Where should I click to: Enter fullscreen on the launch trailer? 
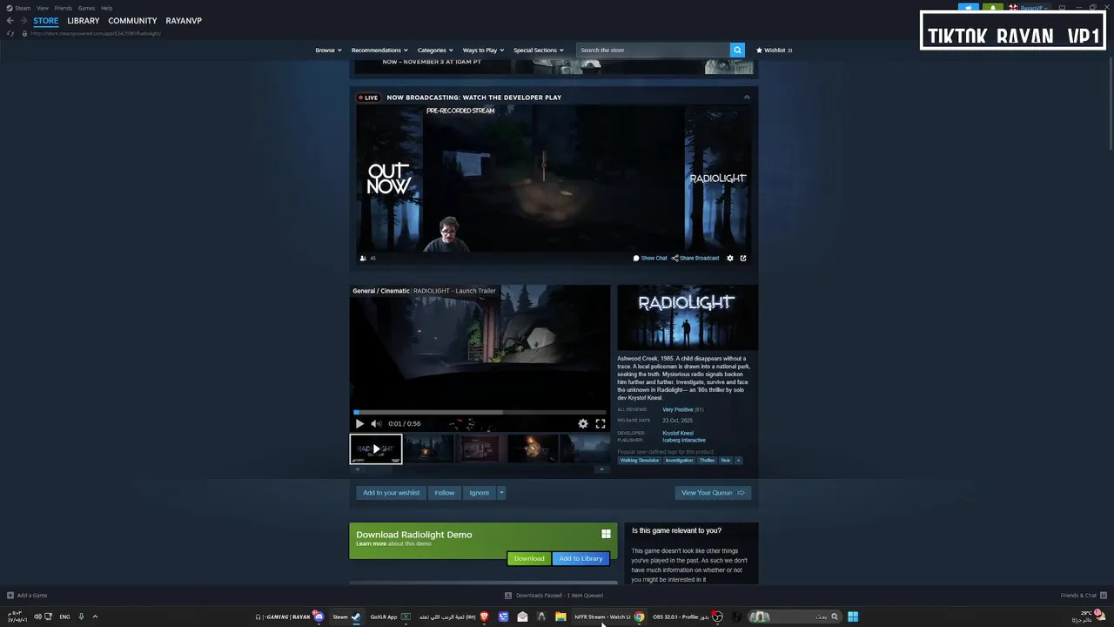coord(600,424)
